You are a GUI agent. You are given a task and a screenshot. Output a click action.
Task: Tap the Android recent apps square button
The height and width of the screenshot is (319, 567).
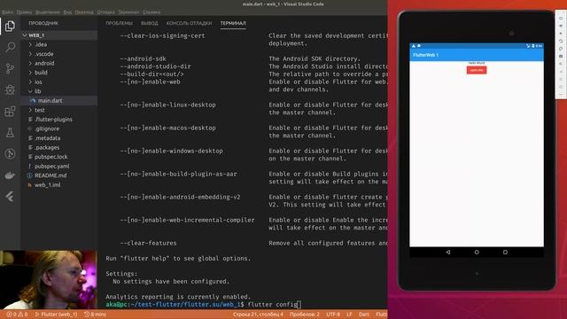tap(505, 252)
